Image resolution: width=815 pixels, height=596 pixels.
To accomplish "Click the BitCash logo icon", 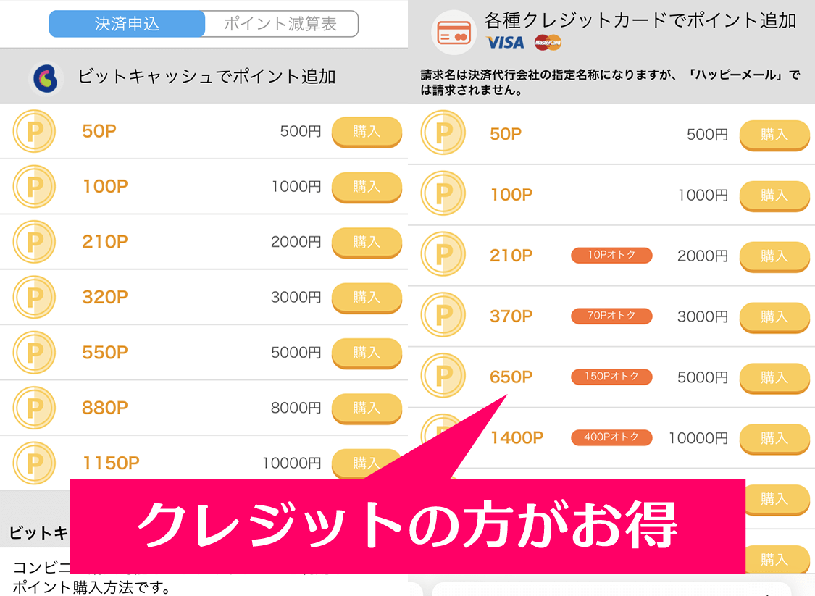I will point(46,78).
